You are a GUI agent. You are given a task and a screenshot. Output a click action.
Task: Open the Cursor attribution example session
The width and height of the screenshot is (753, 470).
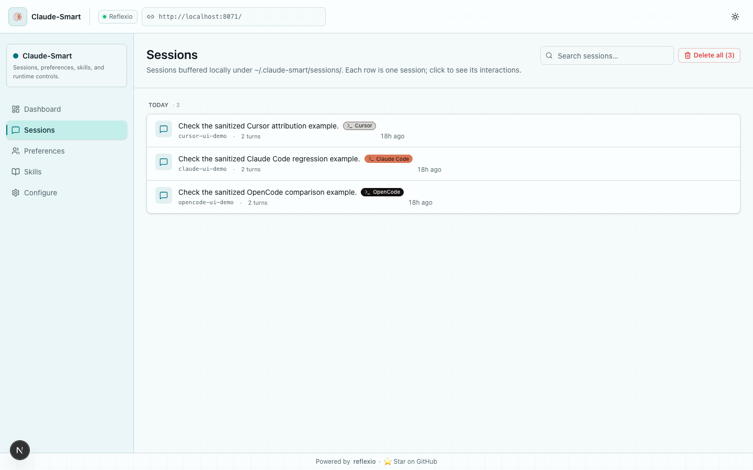coord(443,131)
